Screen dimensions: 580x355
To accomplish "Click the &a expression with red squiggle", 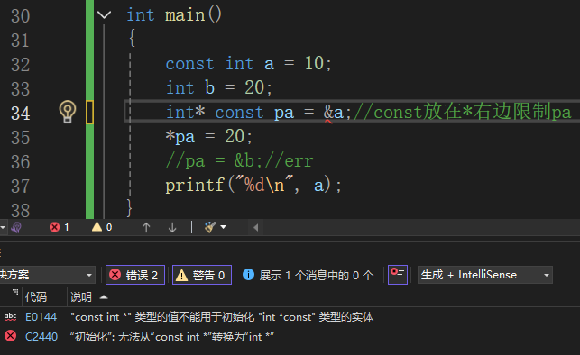I will (x=333, y=113).
